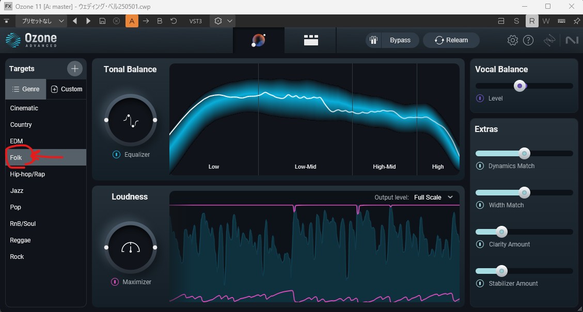Toggle the Maximizer power button
This screenshot has width=583, height=312.
coord(115,282)
